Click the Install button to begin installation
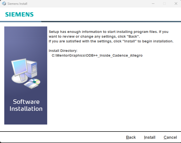The height and width of the screenshot is (143, 181). 150,137
